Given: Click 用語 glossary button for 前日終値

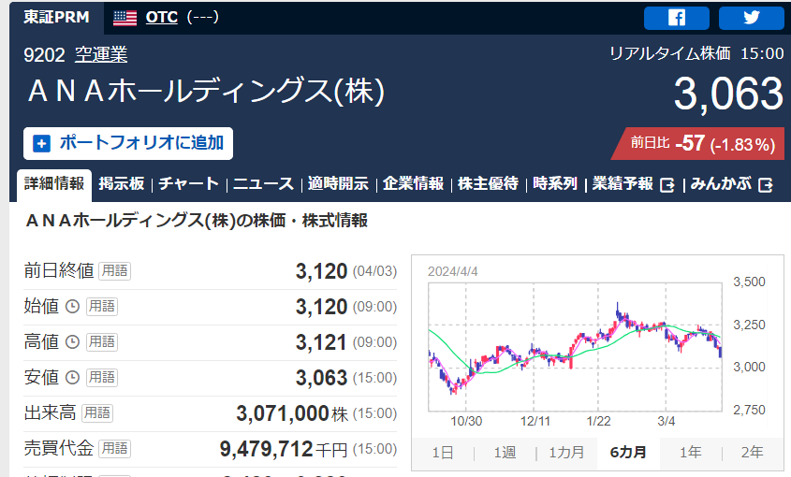Looking at the screenshot, I should tap(114, 271).
